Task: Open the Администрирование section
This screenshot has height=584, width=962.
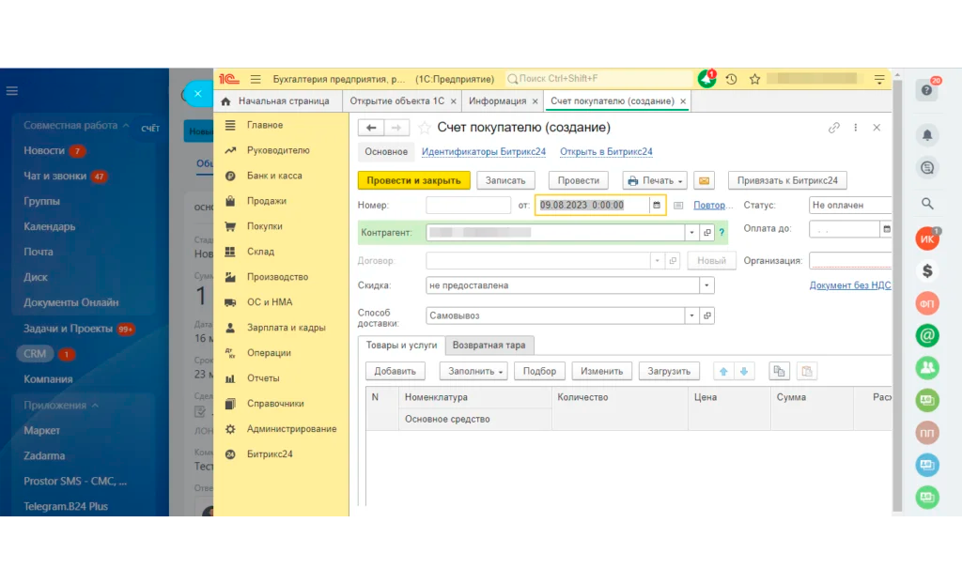Action: pyautogui.click(x=291, y=429)
